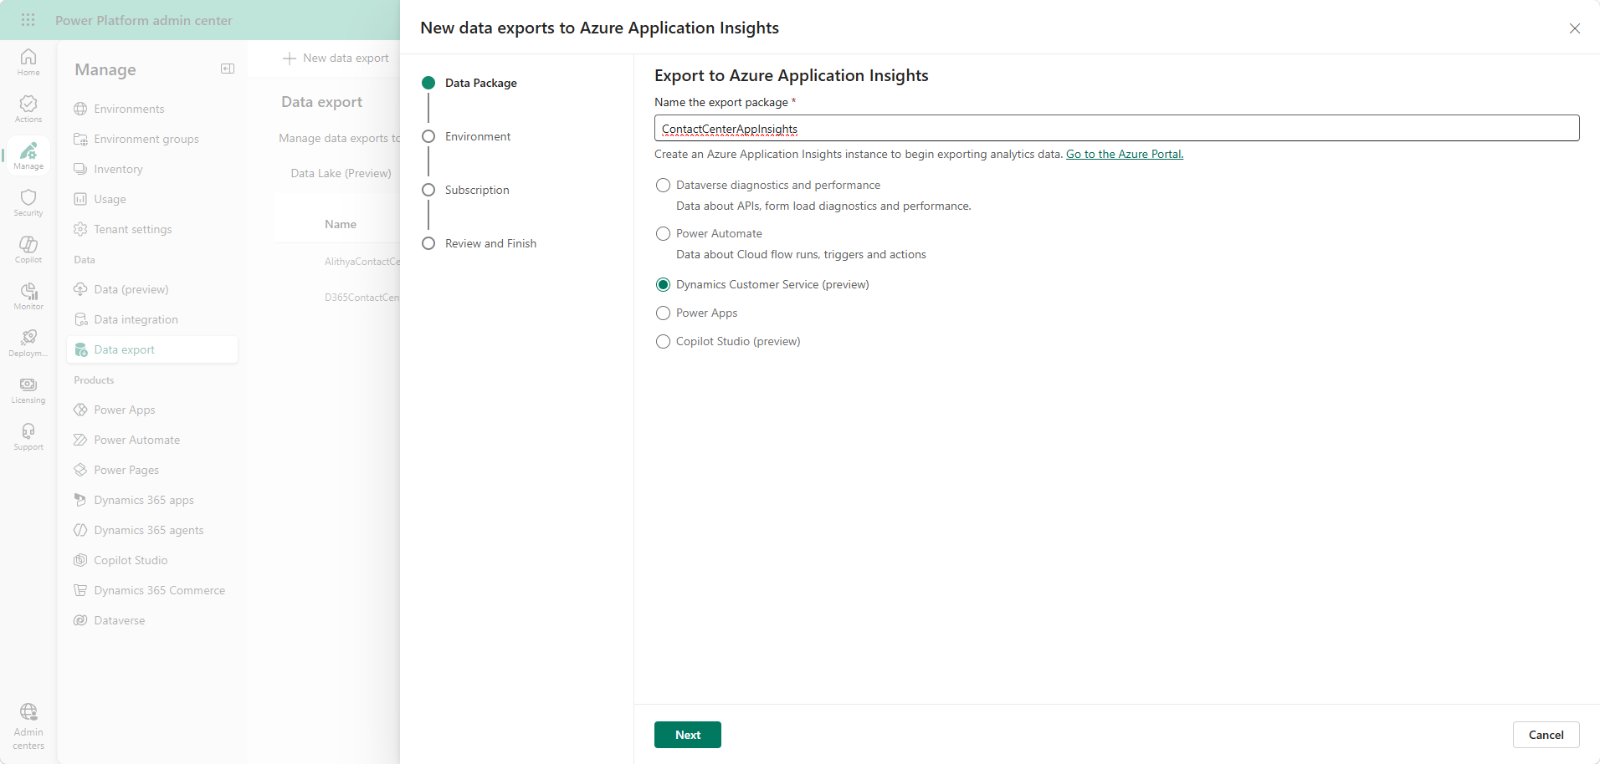Image resolution: width=1600 pixels, height=764 pixels.
Task: Click the Cancel button
Action: pos(1546,735)
